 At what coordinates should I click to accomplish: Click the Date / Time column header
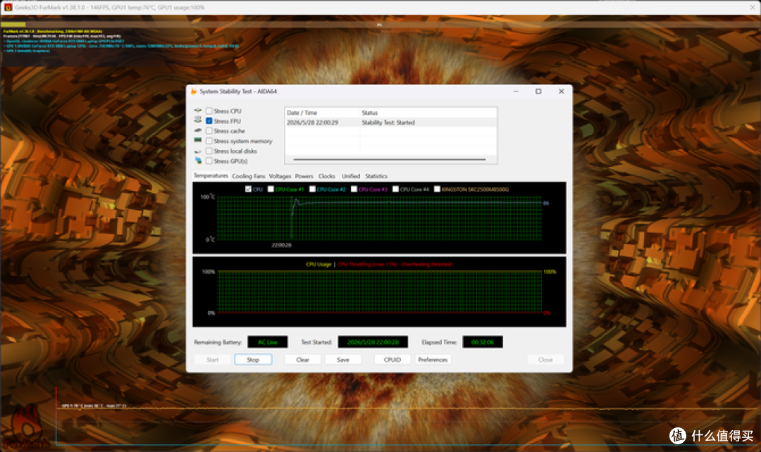(322, 113)
